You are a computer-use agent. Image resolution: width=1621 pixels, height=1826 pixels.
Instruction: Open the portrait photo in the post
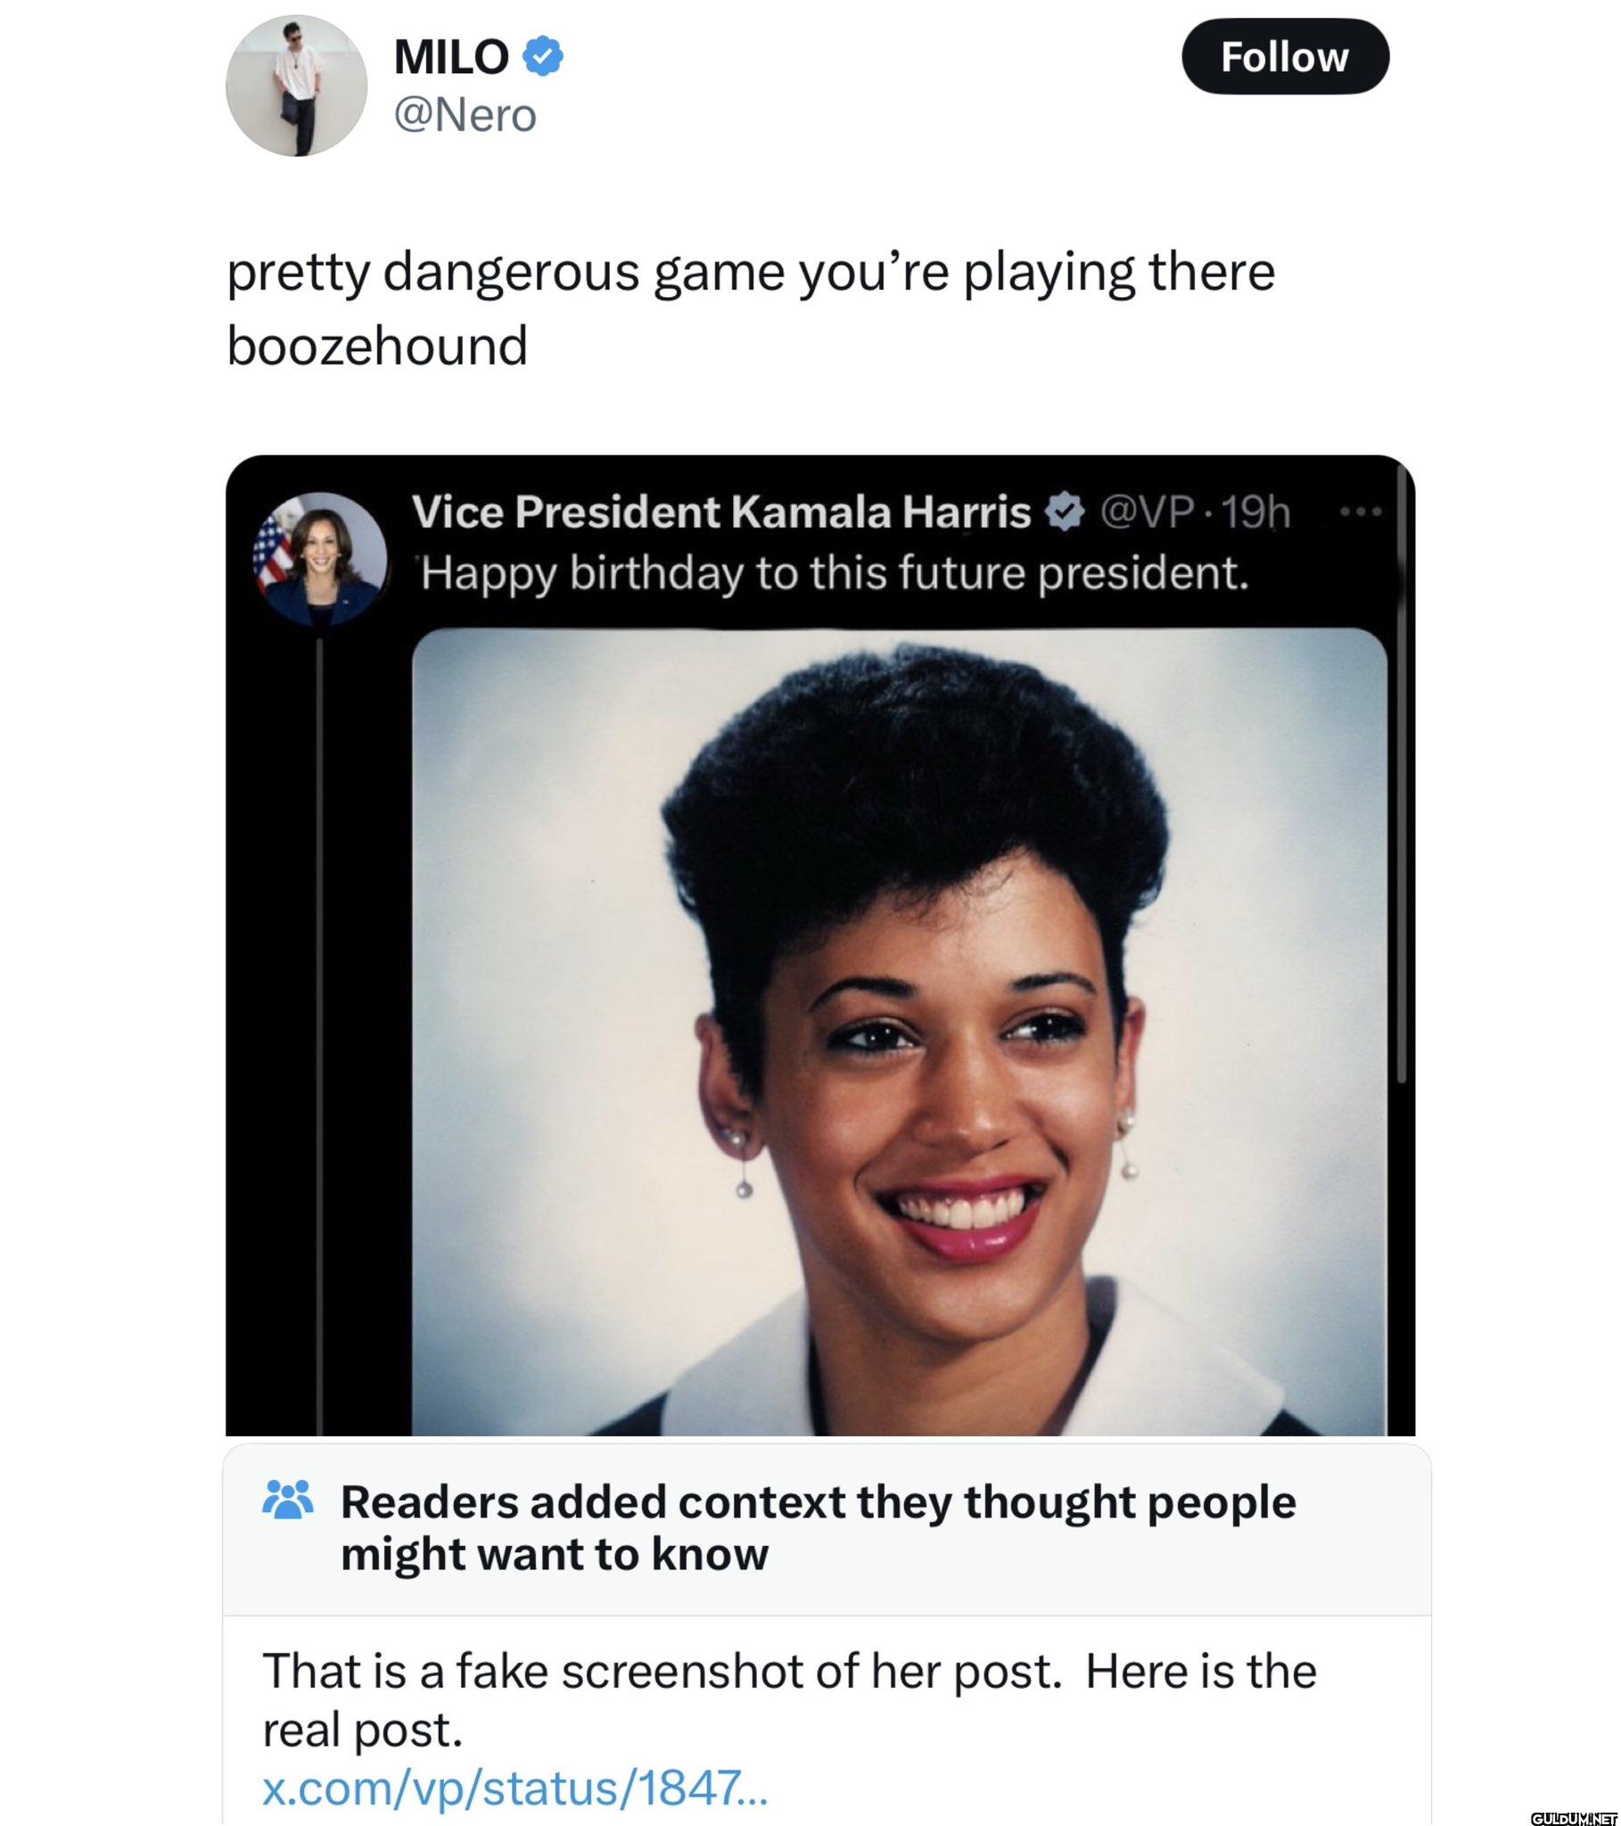point(899,1032)
